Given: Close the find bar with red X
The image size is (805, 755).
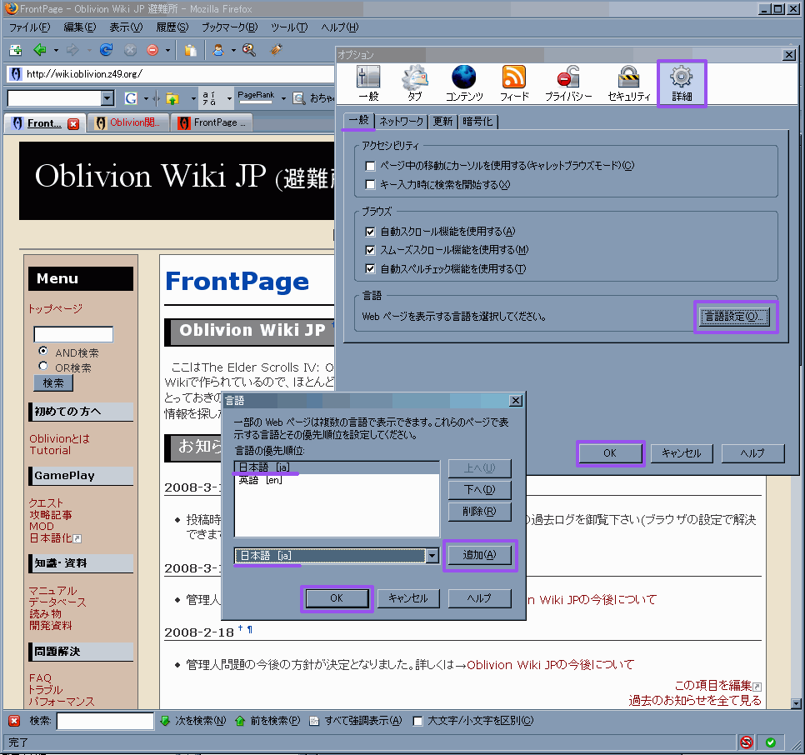Looking at the screenshot, I should [x=14, y=721].
